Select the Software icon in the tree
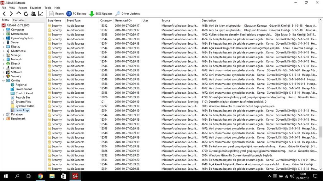 click(8, 72)
